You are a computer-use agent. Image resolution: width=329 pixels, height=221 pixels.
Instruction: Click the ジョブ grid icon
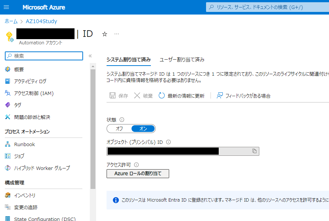[7, 156]
